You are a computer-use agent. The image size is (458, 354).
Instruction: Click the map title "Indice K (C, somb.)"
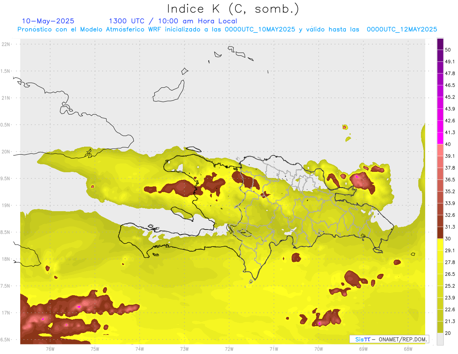(233, 9)
